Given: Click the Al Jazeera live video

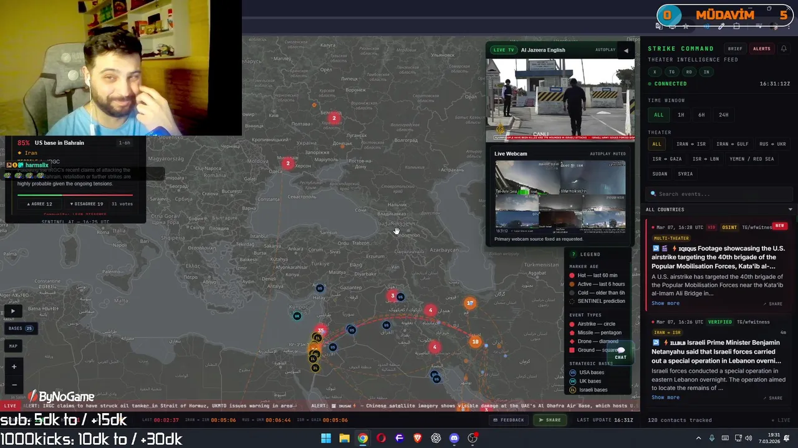Looking at the screenshot, I should coord(560,100).
